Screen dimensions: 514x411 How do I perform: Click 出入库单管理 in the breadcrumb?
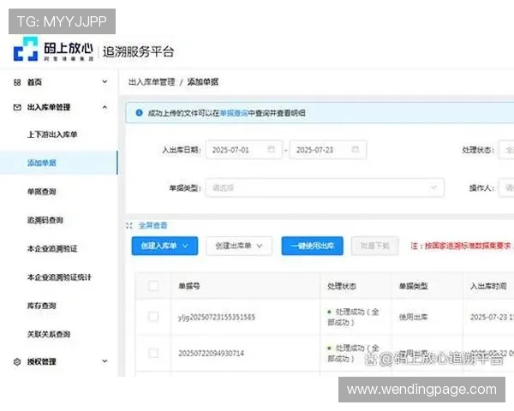(152, 82)
